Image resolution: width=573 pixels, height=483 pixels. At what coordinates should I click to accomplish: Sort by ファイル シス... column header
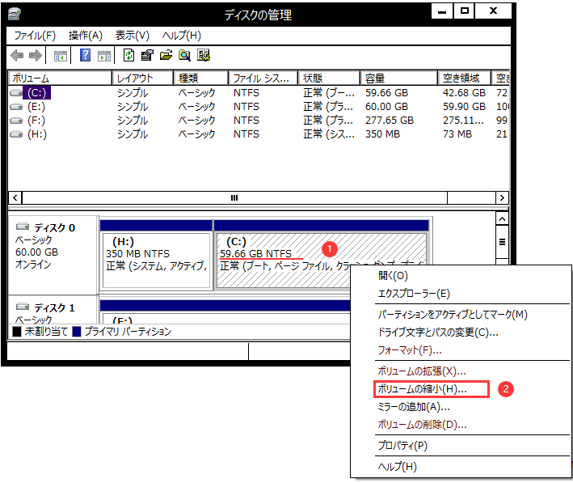click(x=263, y=78)
